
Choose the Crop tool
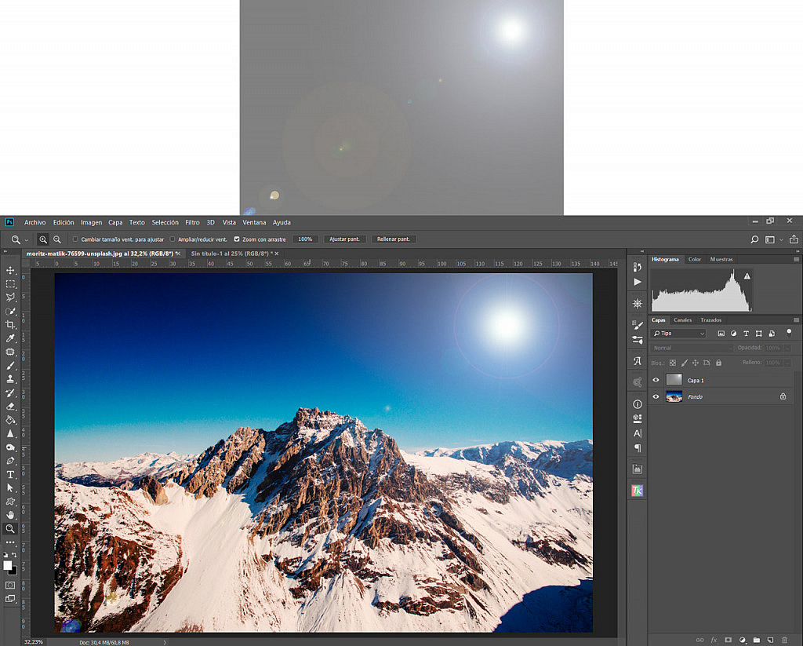[11, 324]
